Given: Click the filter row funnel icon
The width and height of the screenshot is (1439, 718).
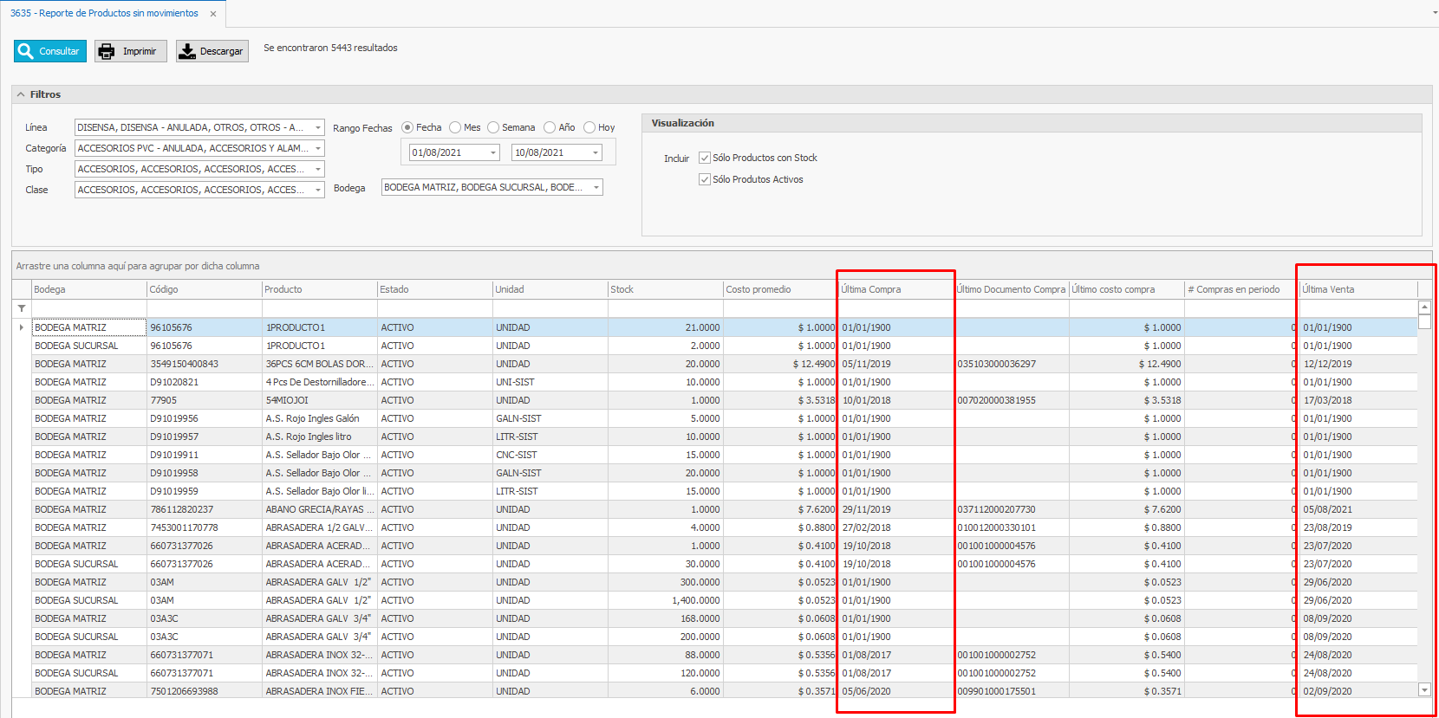Looking at the screenshot, I should 22,308.
